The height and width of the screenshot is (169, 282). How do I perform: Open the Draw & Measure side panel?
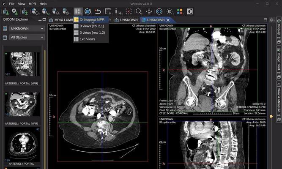(x=279, y=101)
